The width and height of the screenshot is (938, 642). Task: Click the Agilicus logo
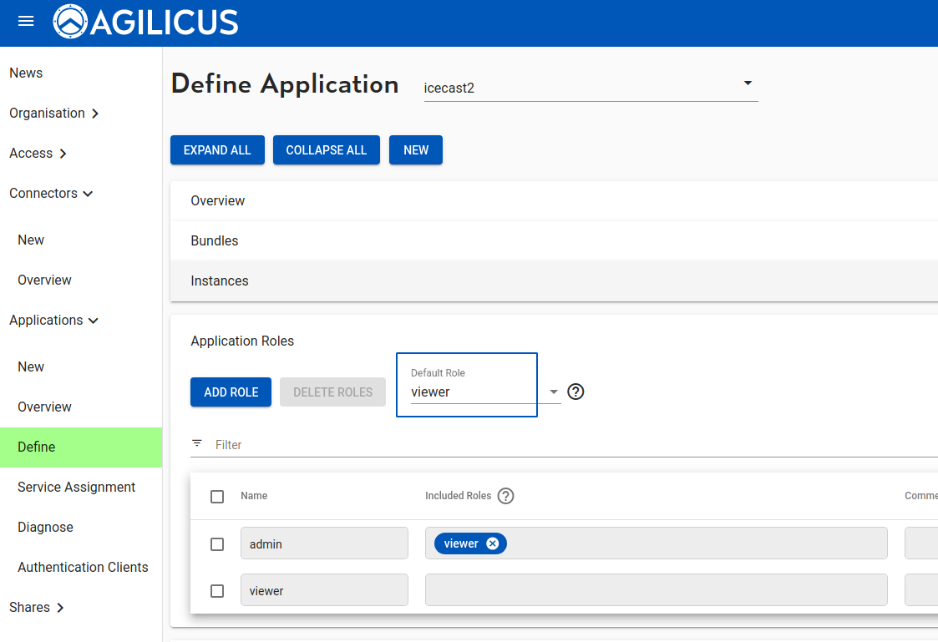[146, 23]
